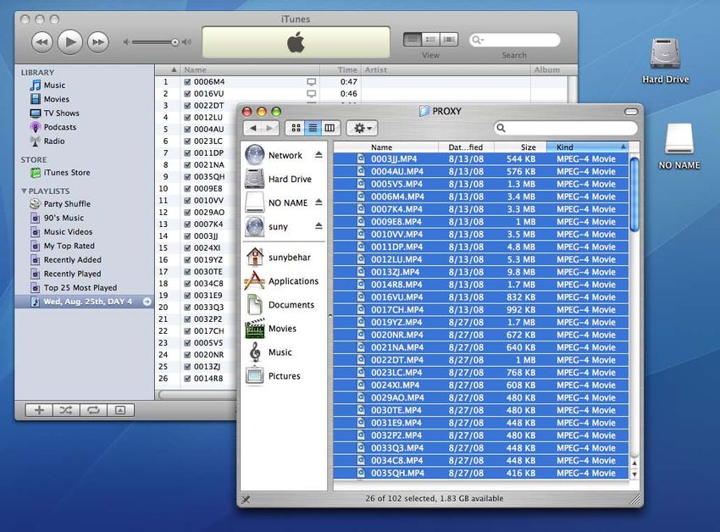Image resolution: width=720 pixels, height=532 pixels.
Task: Click the iTunes Play button
Action: [x=69, y=42]
